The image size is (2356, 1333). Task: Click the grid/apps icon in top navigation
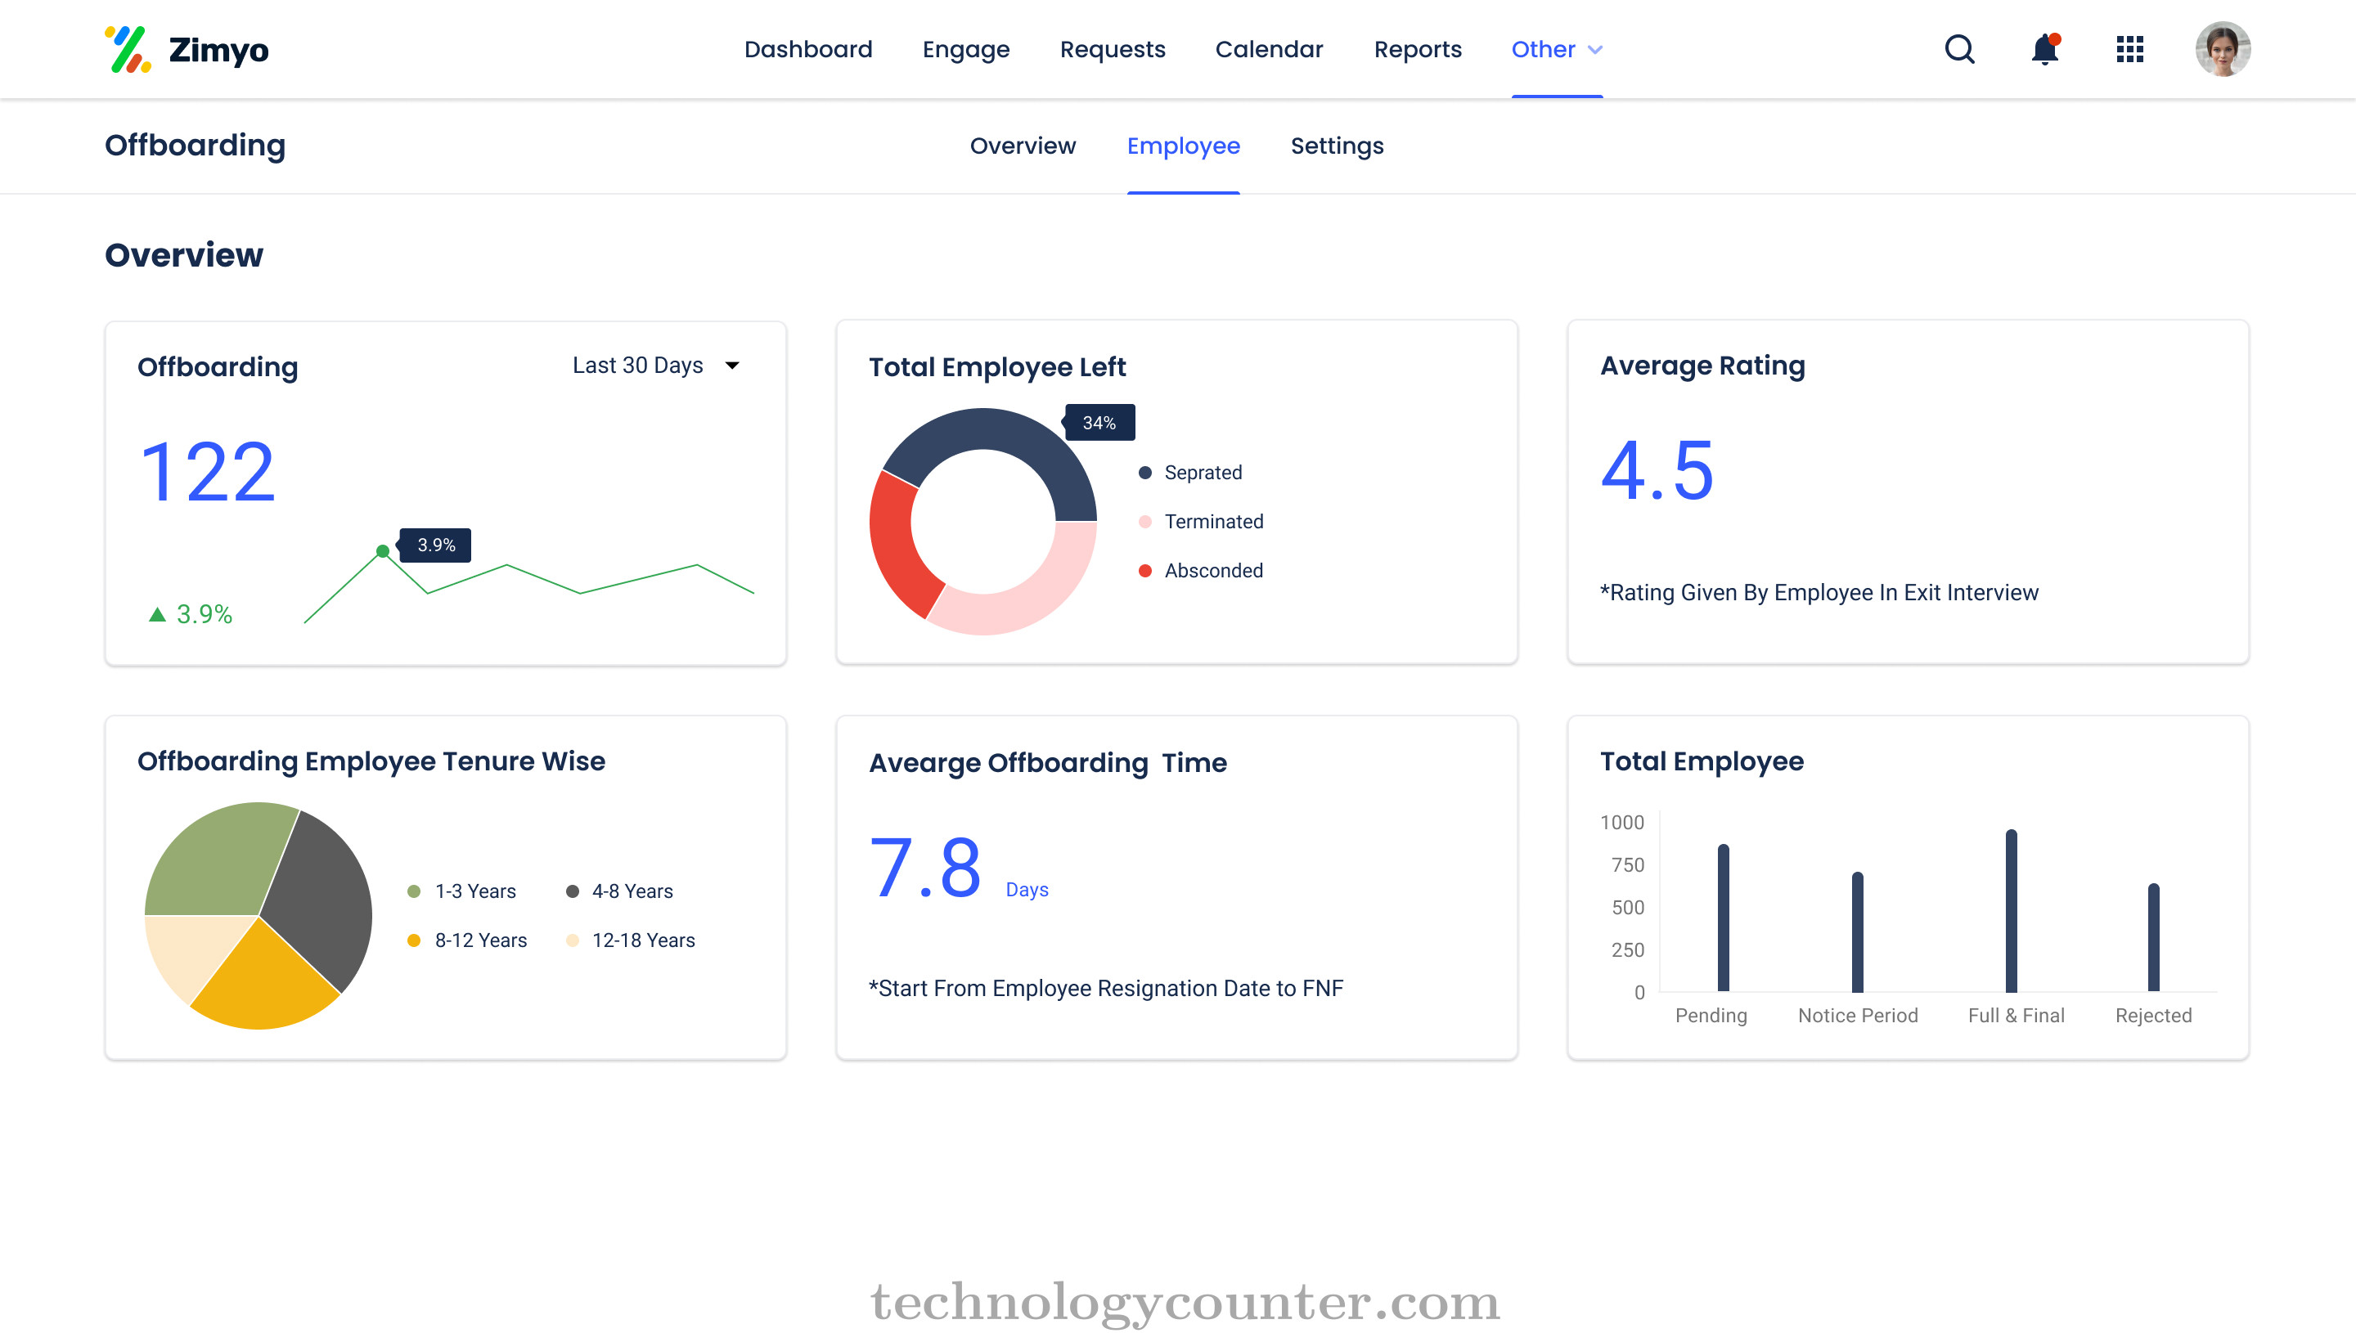click(2129, 48)
